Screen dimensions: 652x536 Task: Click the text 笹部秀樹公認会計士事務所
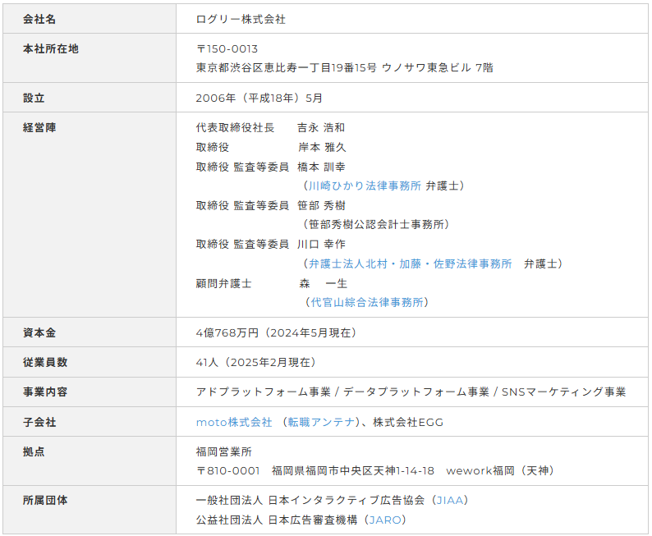376,224
